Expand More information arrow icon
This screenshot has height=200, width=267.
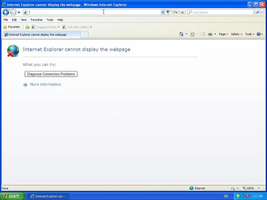25,85
